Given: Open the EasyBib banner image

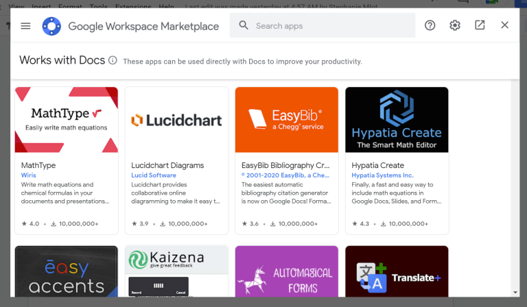Looking at the screenshot, I should (287, 120).
